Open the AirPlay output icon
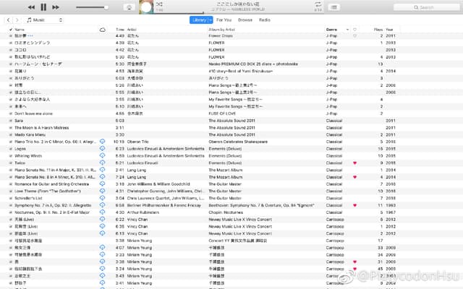The width and height of the screenshot is (463, 289). click(128, 7)
